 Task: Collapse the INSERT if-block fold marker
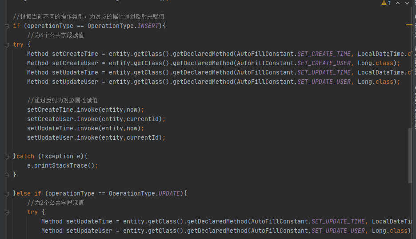pyautogui.click(x=7, y=26)
